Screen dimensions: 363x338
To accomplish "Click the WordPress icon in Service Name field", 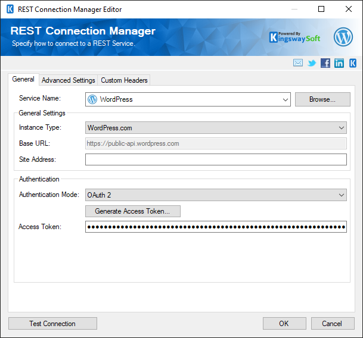I will point(92,99).
